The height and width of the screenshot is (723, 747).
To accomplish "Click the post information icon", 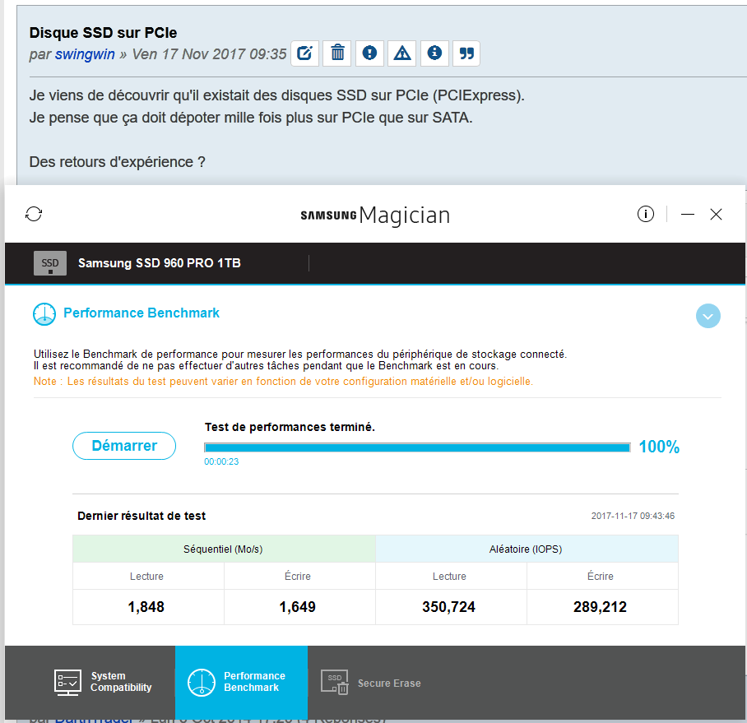I will (434, 53).
